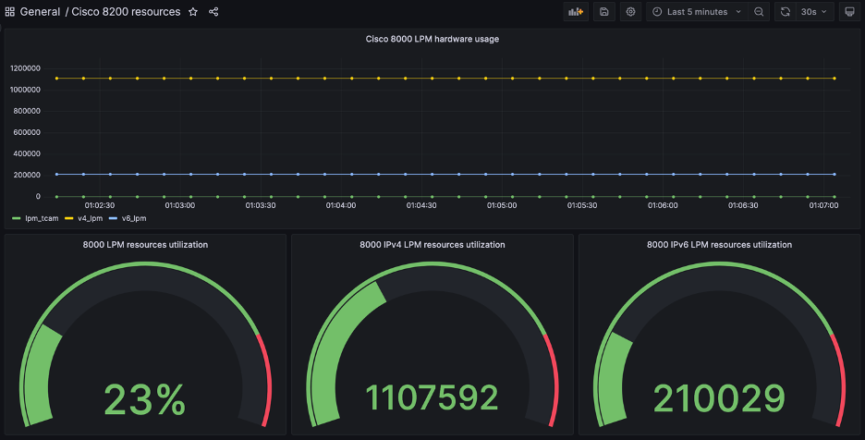Open dashboard settings gear
This screenshot has width=865, height=440.
coord(630,12)
